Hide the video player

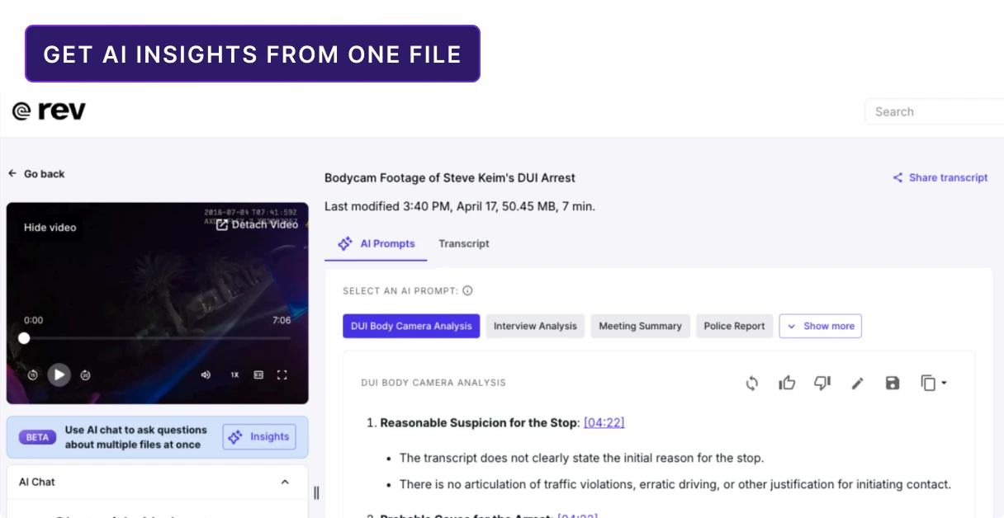pos(50,228)
